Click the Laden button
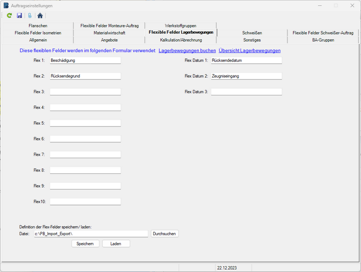Viewport: 361px width, 272px height. pyautogui.click(x=116, y=244)
